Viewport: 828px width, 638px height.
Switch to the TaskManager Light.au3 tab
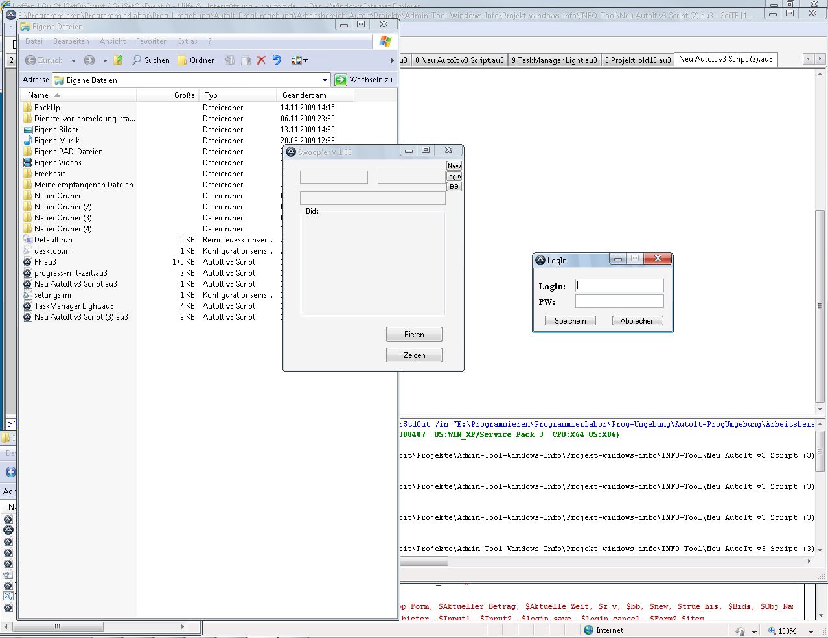[x=554, y=60]
